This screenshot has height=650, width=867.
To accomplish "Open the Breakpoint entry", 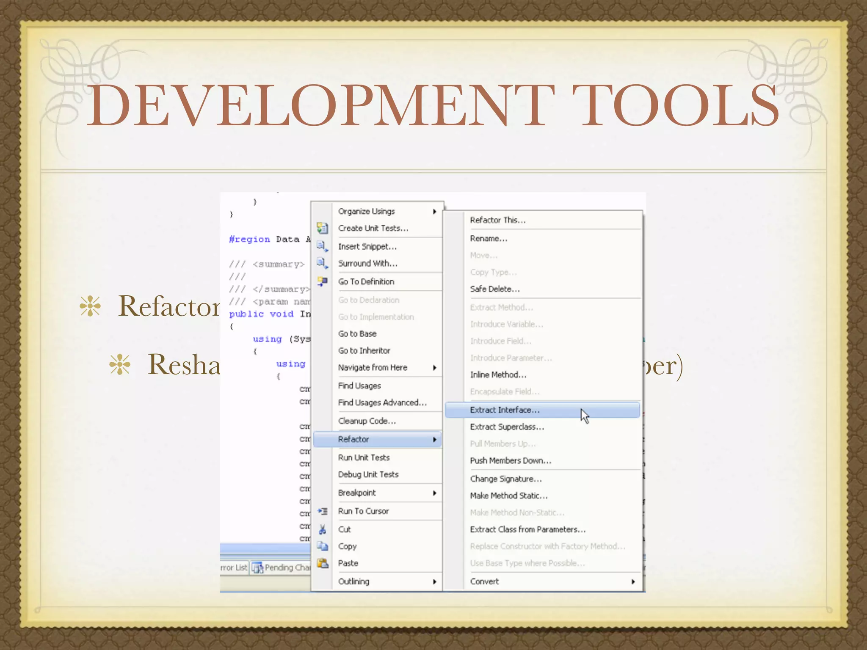I will tap(377, 493).
